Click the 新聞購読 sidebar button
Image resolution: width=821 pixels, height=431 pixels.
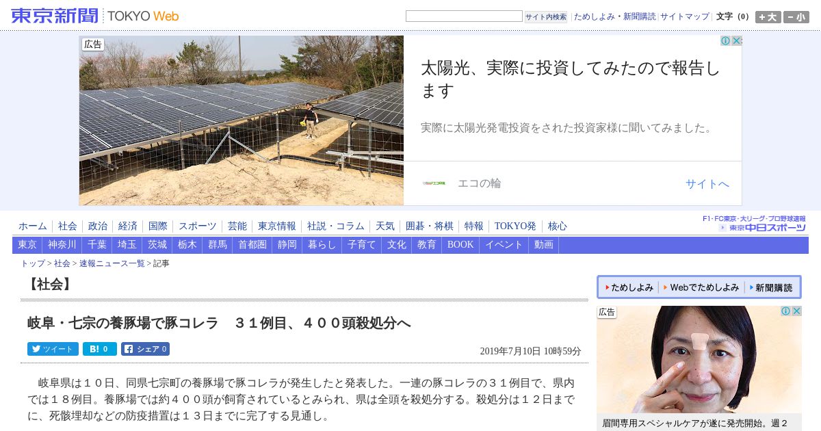point(771,287)
